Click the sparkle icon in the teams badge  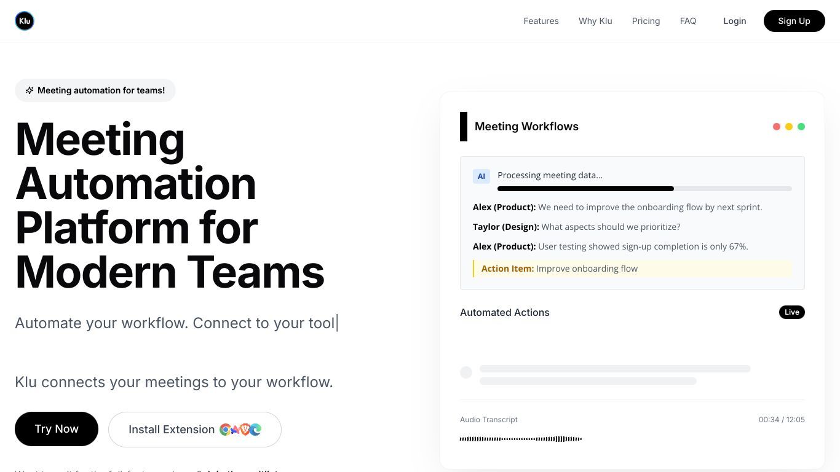(x=30, y=90)
